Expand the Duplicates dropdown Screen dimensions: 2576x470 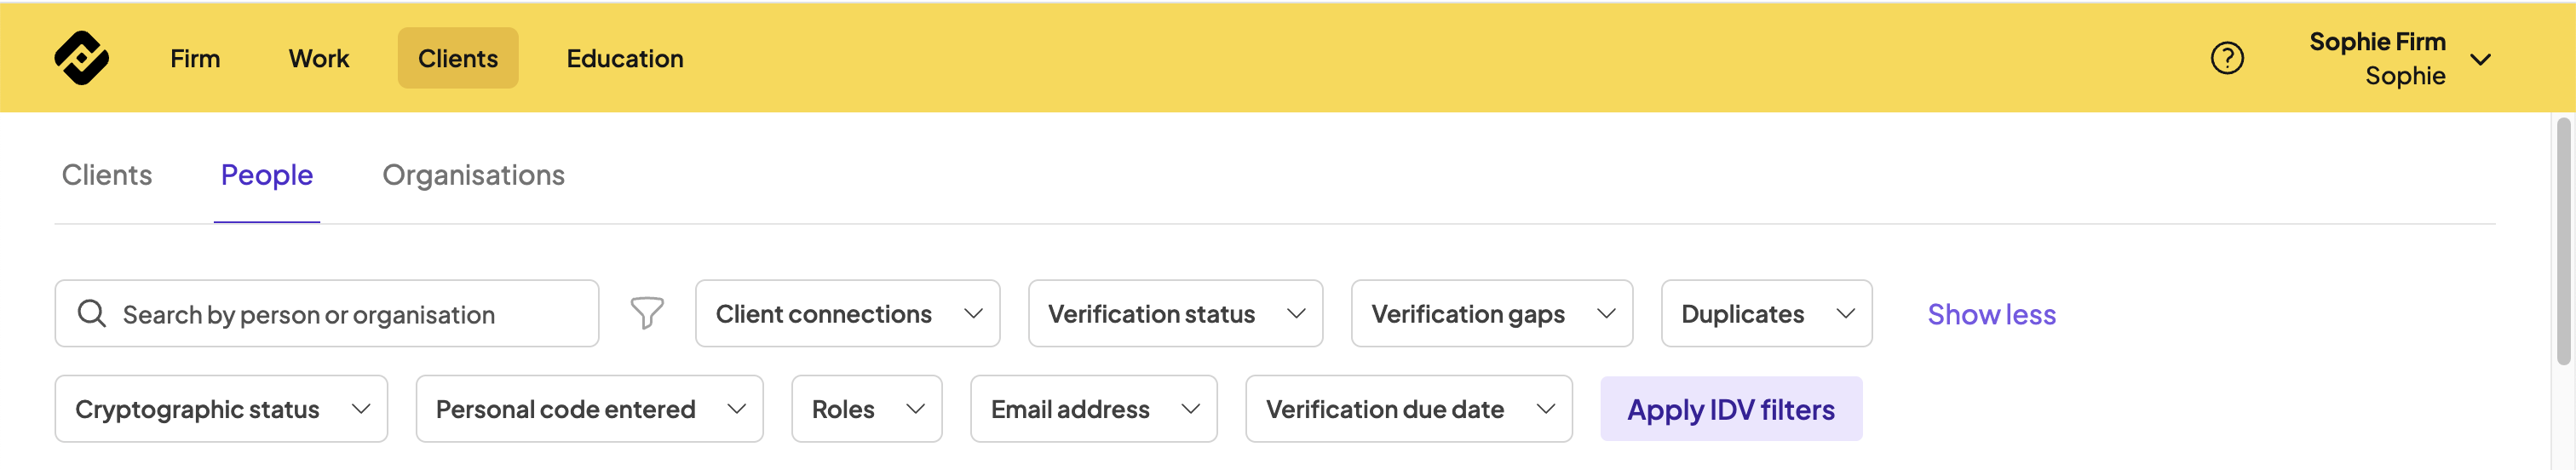(x=1766, y=314)
